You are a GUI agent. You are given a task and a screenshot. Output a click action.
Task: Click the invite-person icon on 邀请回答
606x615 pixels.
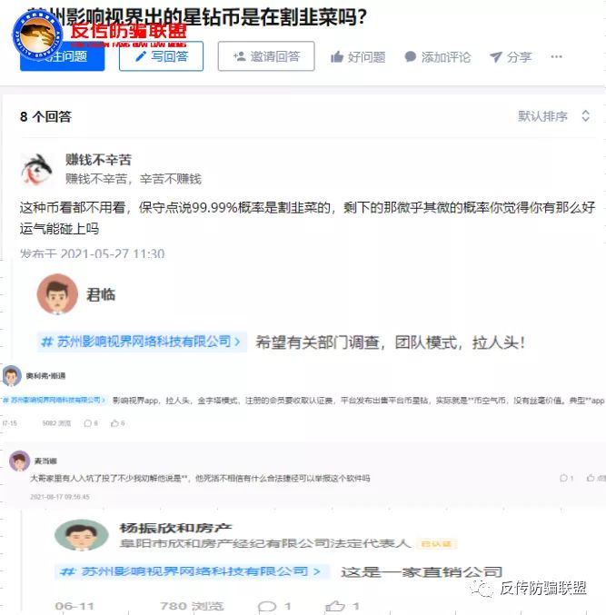tap(239, 56)
